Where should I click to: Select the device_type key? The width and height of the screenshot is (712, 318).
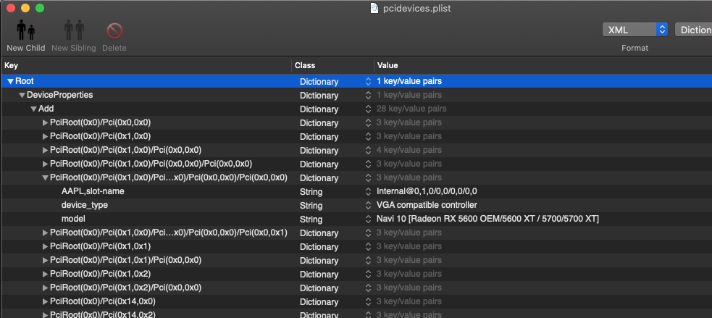pos(85,205)
